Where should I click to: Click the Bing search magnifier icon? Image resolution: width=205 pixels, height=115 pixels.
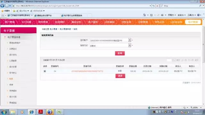(200, 6)
